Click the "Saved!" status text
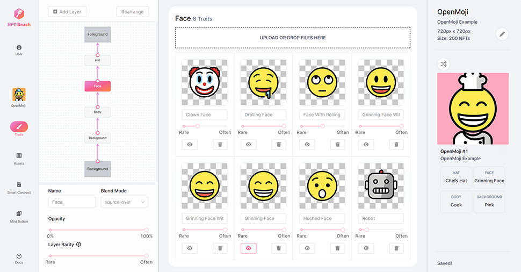Screen dimensions: 521x272 point(445,263)
